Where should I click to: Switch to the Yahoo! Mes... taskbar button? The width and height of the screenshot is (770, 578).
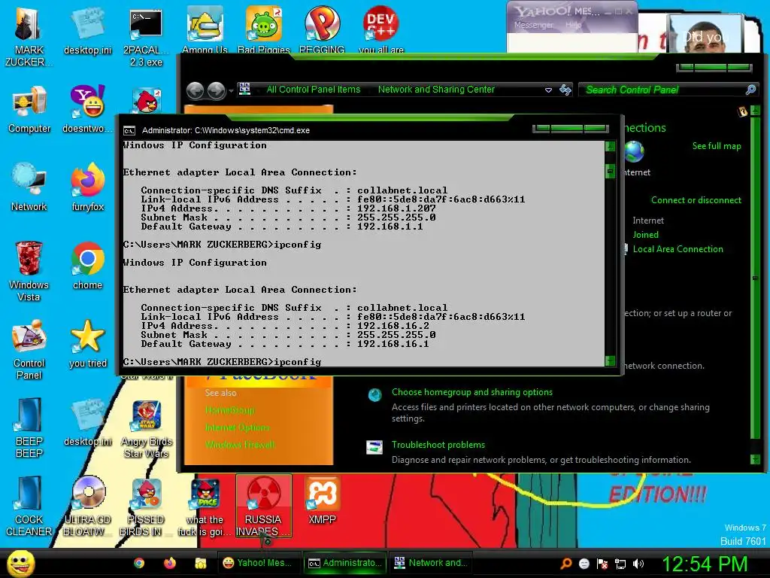259,563
